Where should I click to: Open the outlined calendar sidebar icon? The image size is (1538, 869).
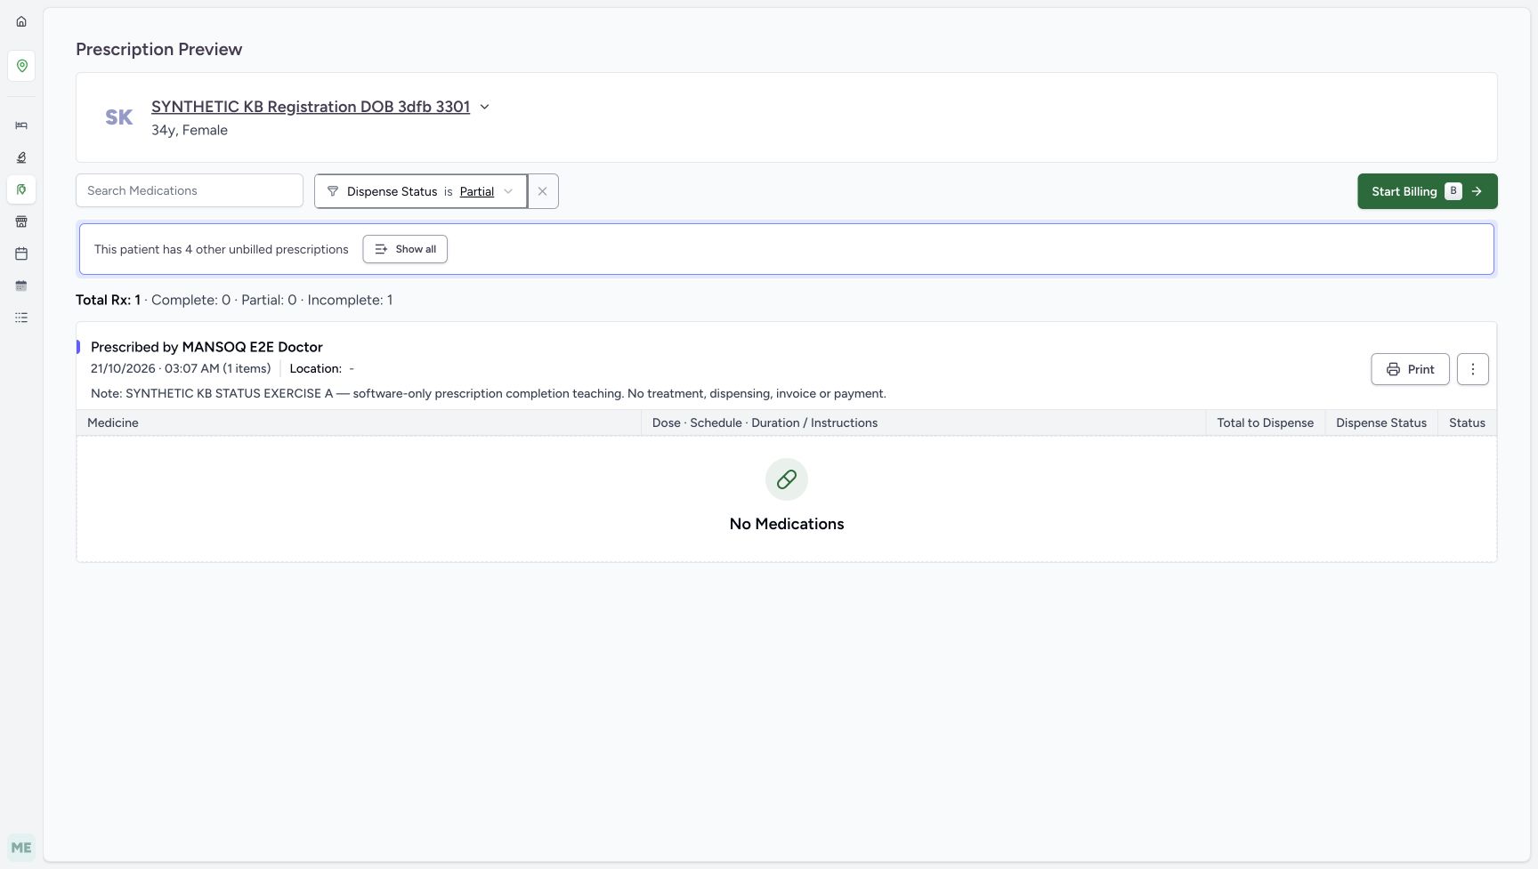(21, 253)
